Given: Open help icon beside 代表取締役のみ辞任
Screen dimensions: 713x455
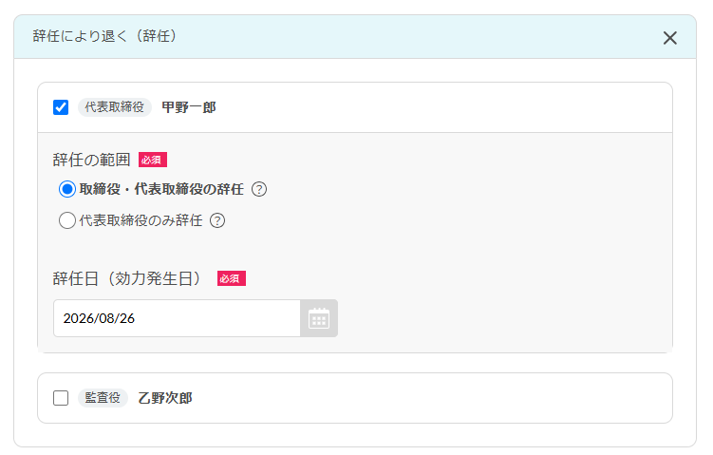Looking at the screenshot, I should (217, 220).
